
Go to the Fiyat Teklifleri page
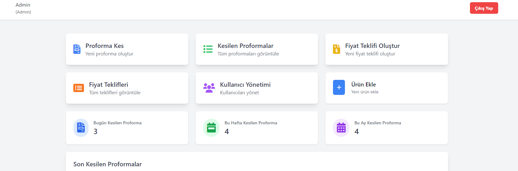click(x=127, y=88)
